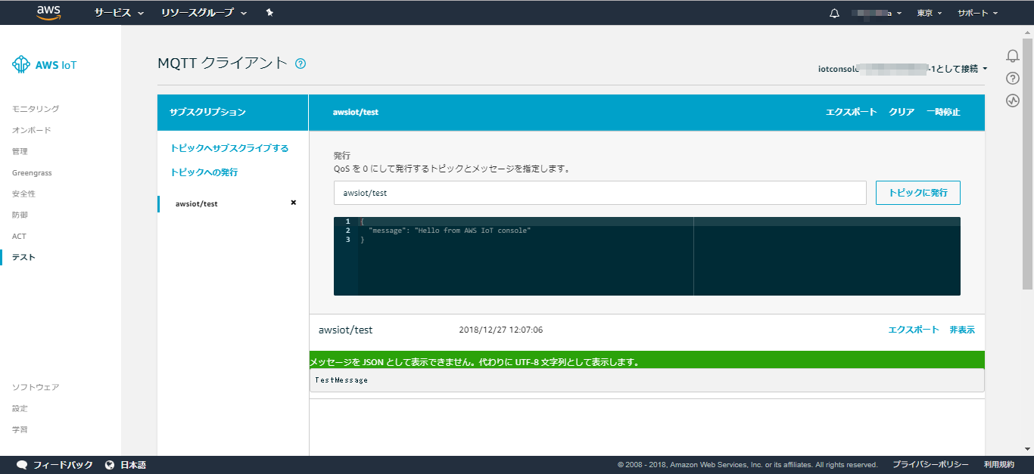1034x474 pixels.
Task: Click 日本語 language selector in footer
Action: (133, 465)
